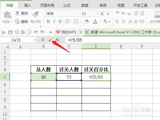Viewport: 160px width, 120px height.
Task: Click the merge and center icon
Action: (157, 15)
